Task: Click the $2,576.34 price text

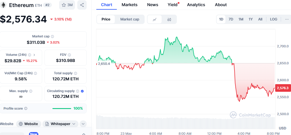Action: [23, 19]
